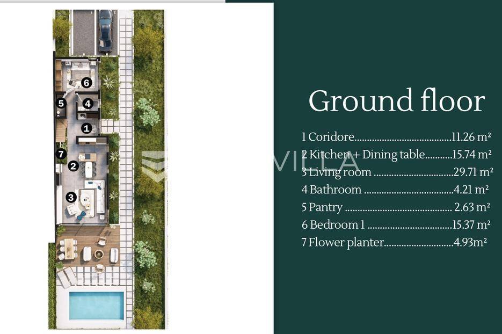Click the number 1 corridor marker

coord(86,128)
